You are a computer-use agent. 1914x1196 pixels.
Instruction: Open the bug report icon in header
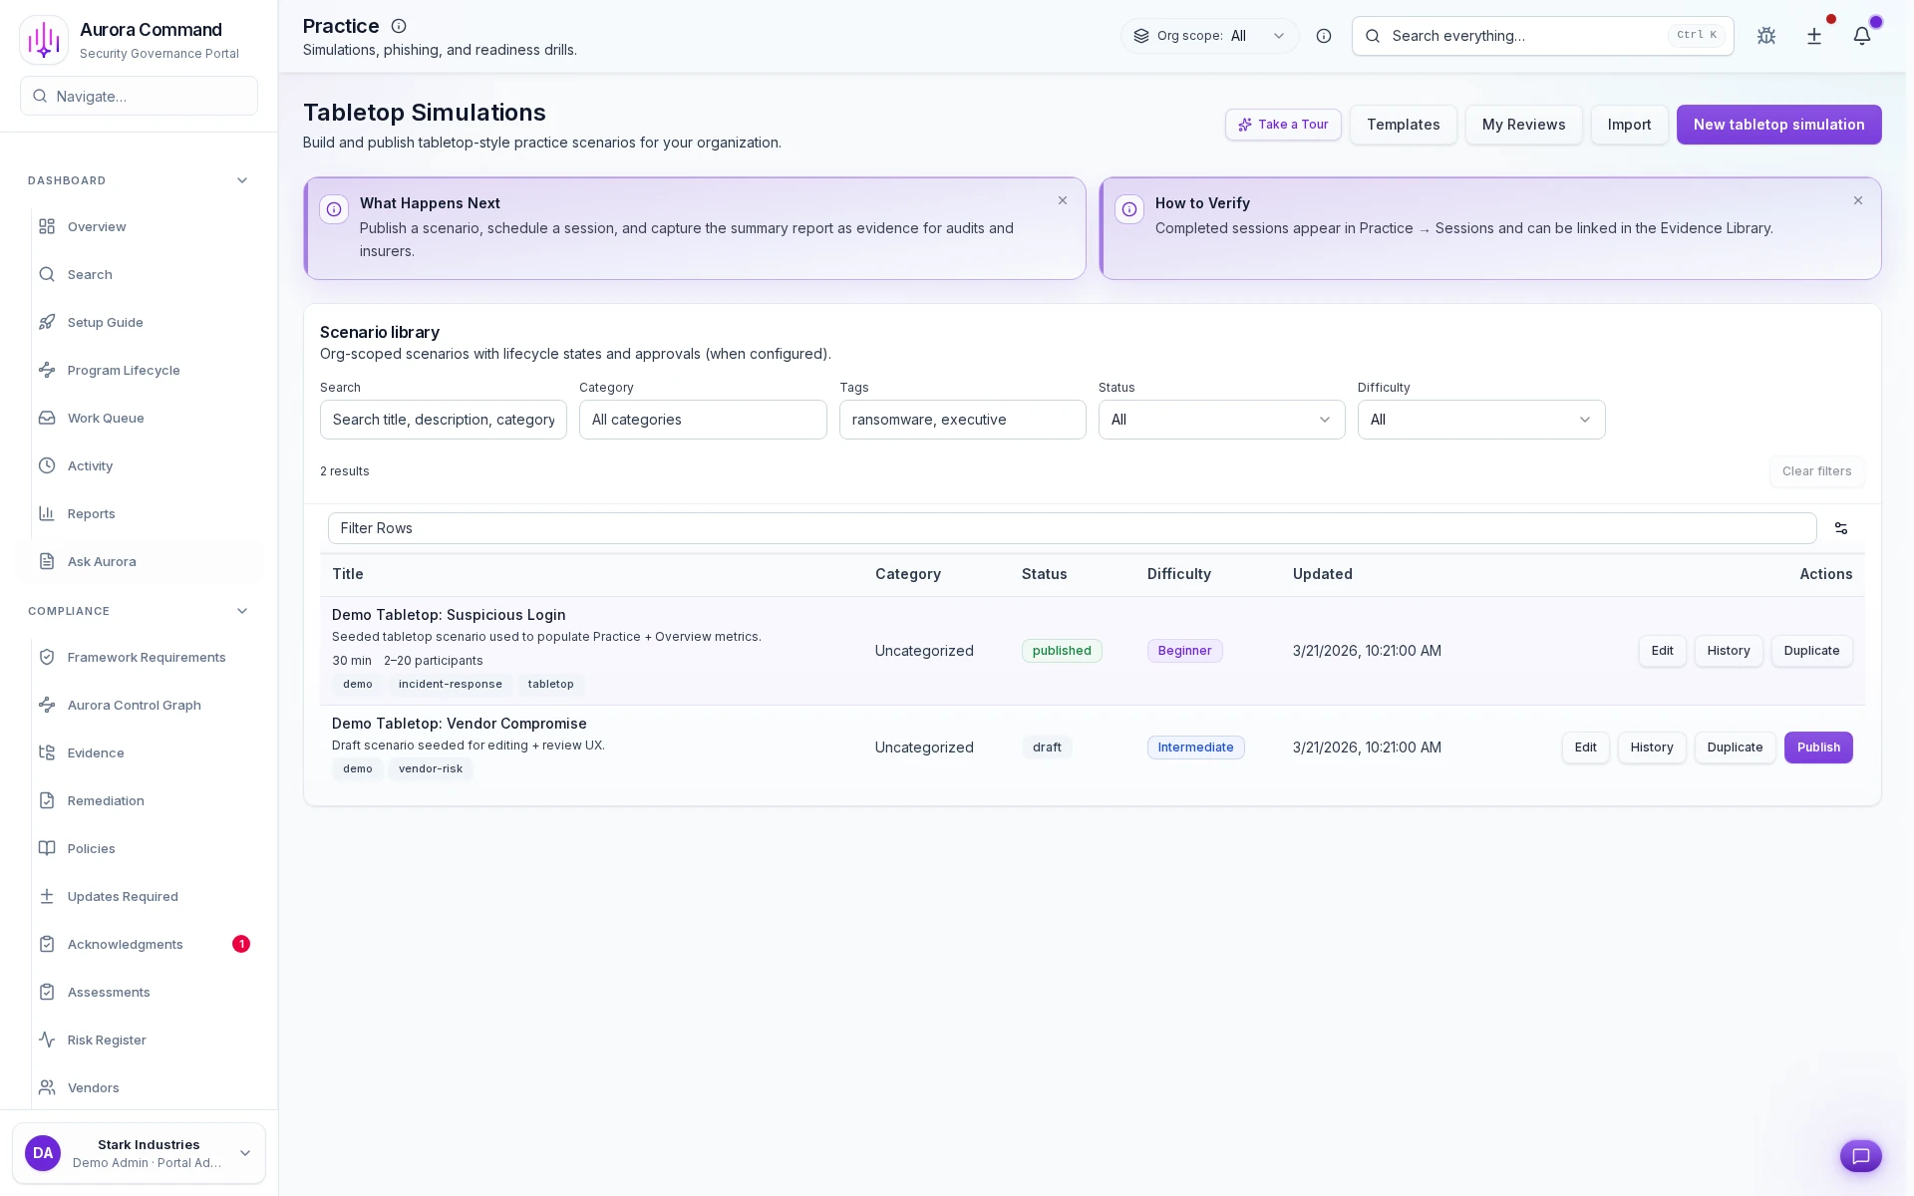1766,36
